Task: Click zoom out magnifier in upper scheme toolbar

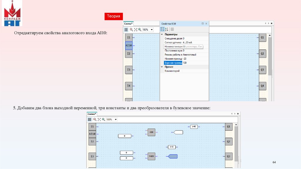Action: click(131, 30)
